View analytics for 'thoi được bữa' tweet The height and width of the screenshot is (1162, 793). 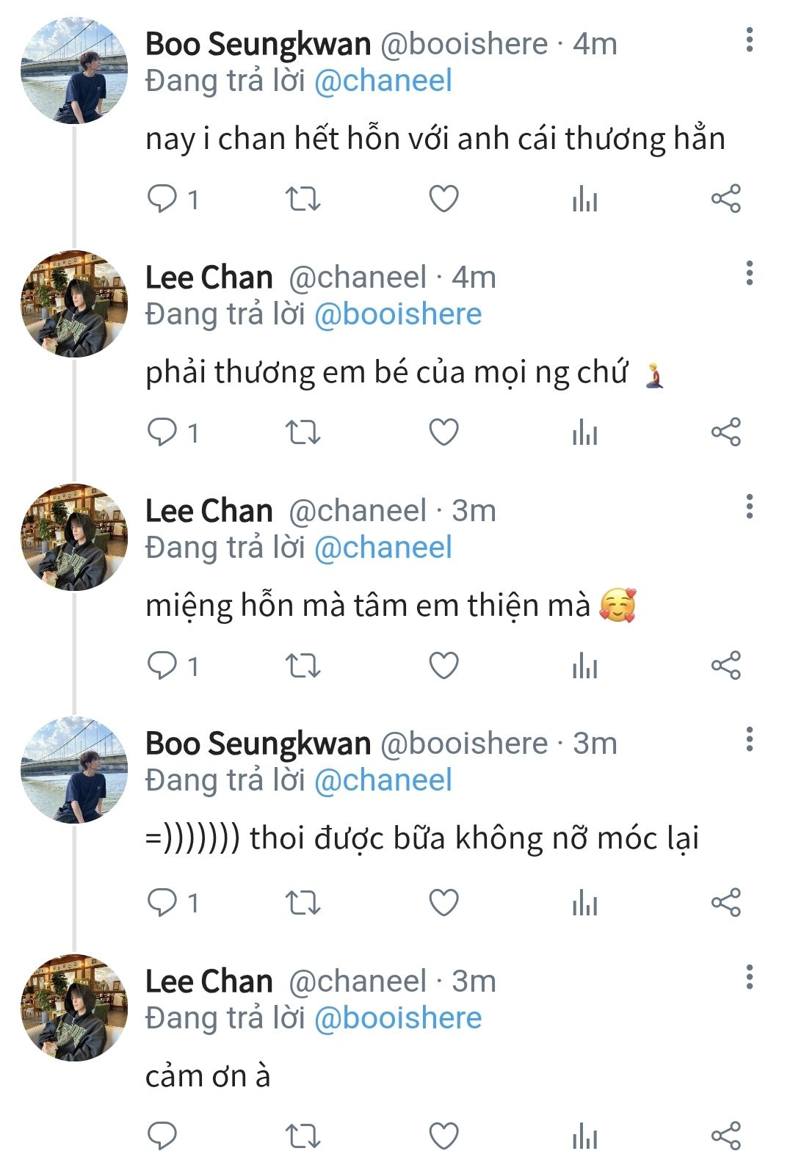click(x=584, y=902)
